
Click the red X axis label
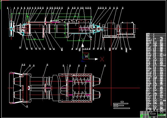coord(102,59)
